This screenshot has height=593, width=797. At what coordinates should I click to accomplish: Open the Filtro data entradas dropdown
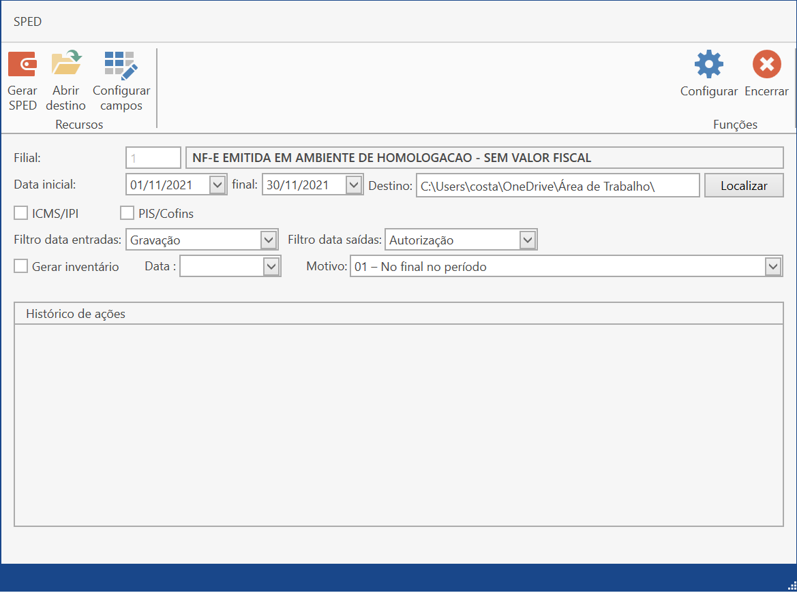click(x=269, y=240)
